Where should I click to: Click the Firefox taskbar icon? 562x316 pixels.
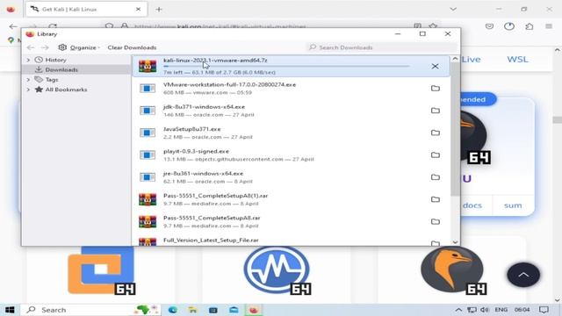[x=254, y=310]
